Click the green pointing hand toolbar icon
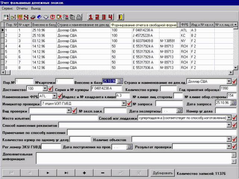The width and height of the screenshot is (239, 179). [x=13, y=17]
